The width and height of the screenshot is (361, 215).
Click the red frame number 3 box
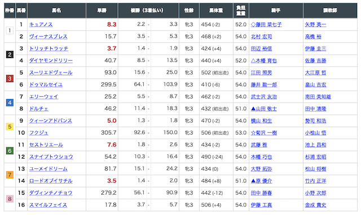tap(10, 79)
